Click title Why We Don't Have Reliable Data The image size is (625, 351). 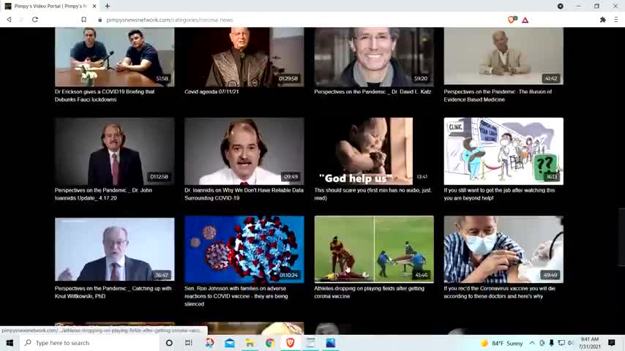244,194
